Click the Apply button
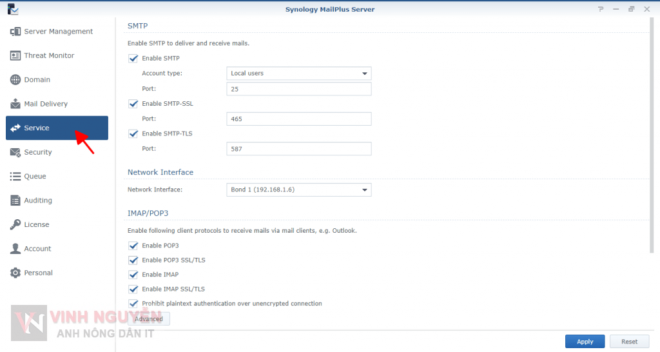 tap(585, 342)
